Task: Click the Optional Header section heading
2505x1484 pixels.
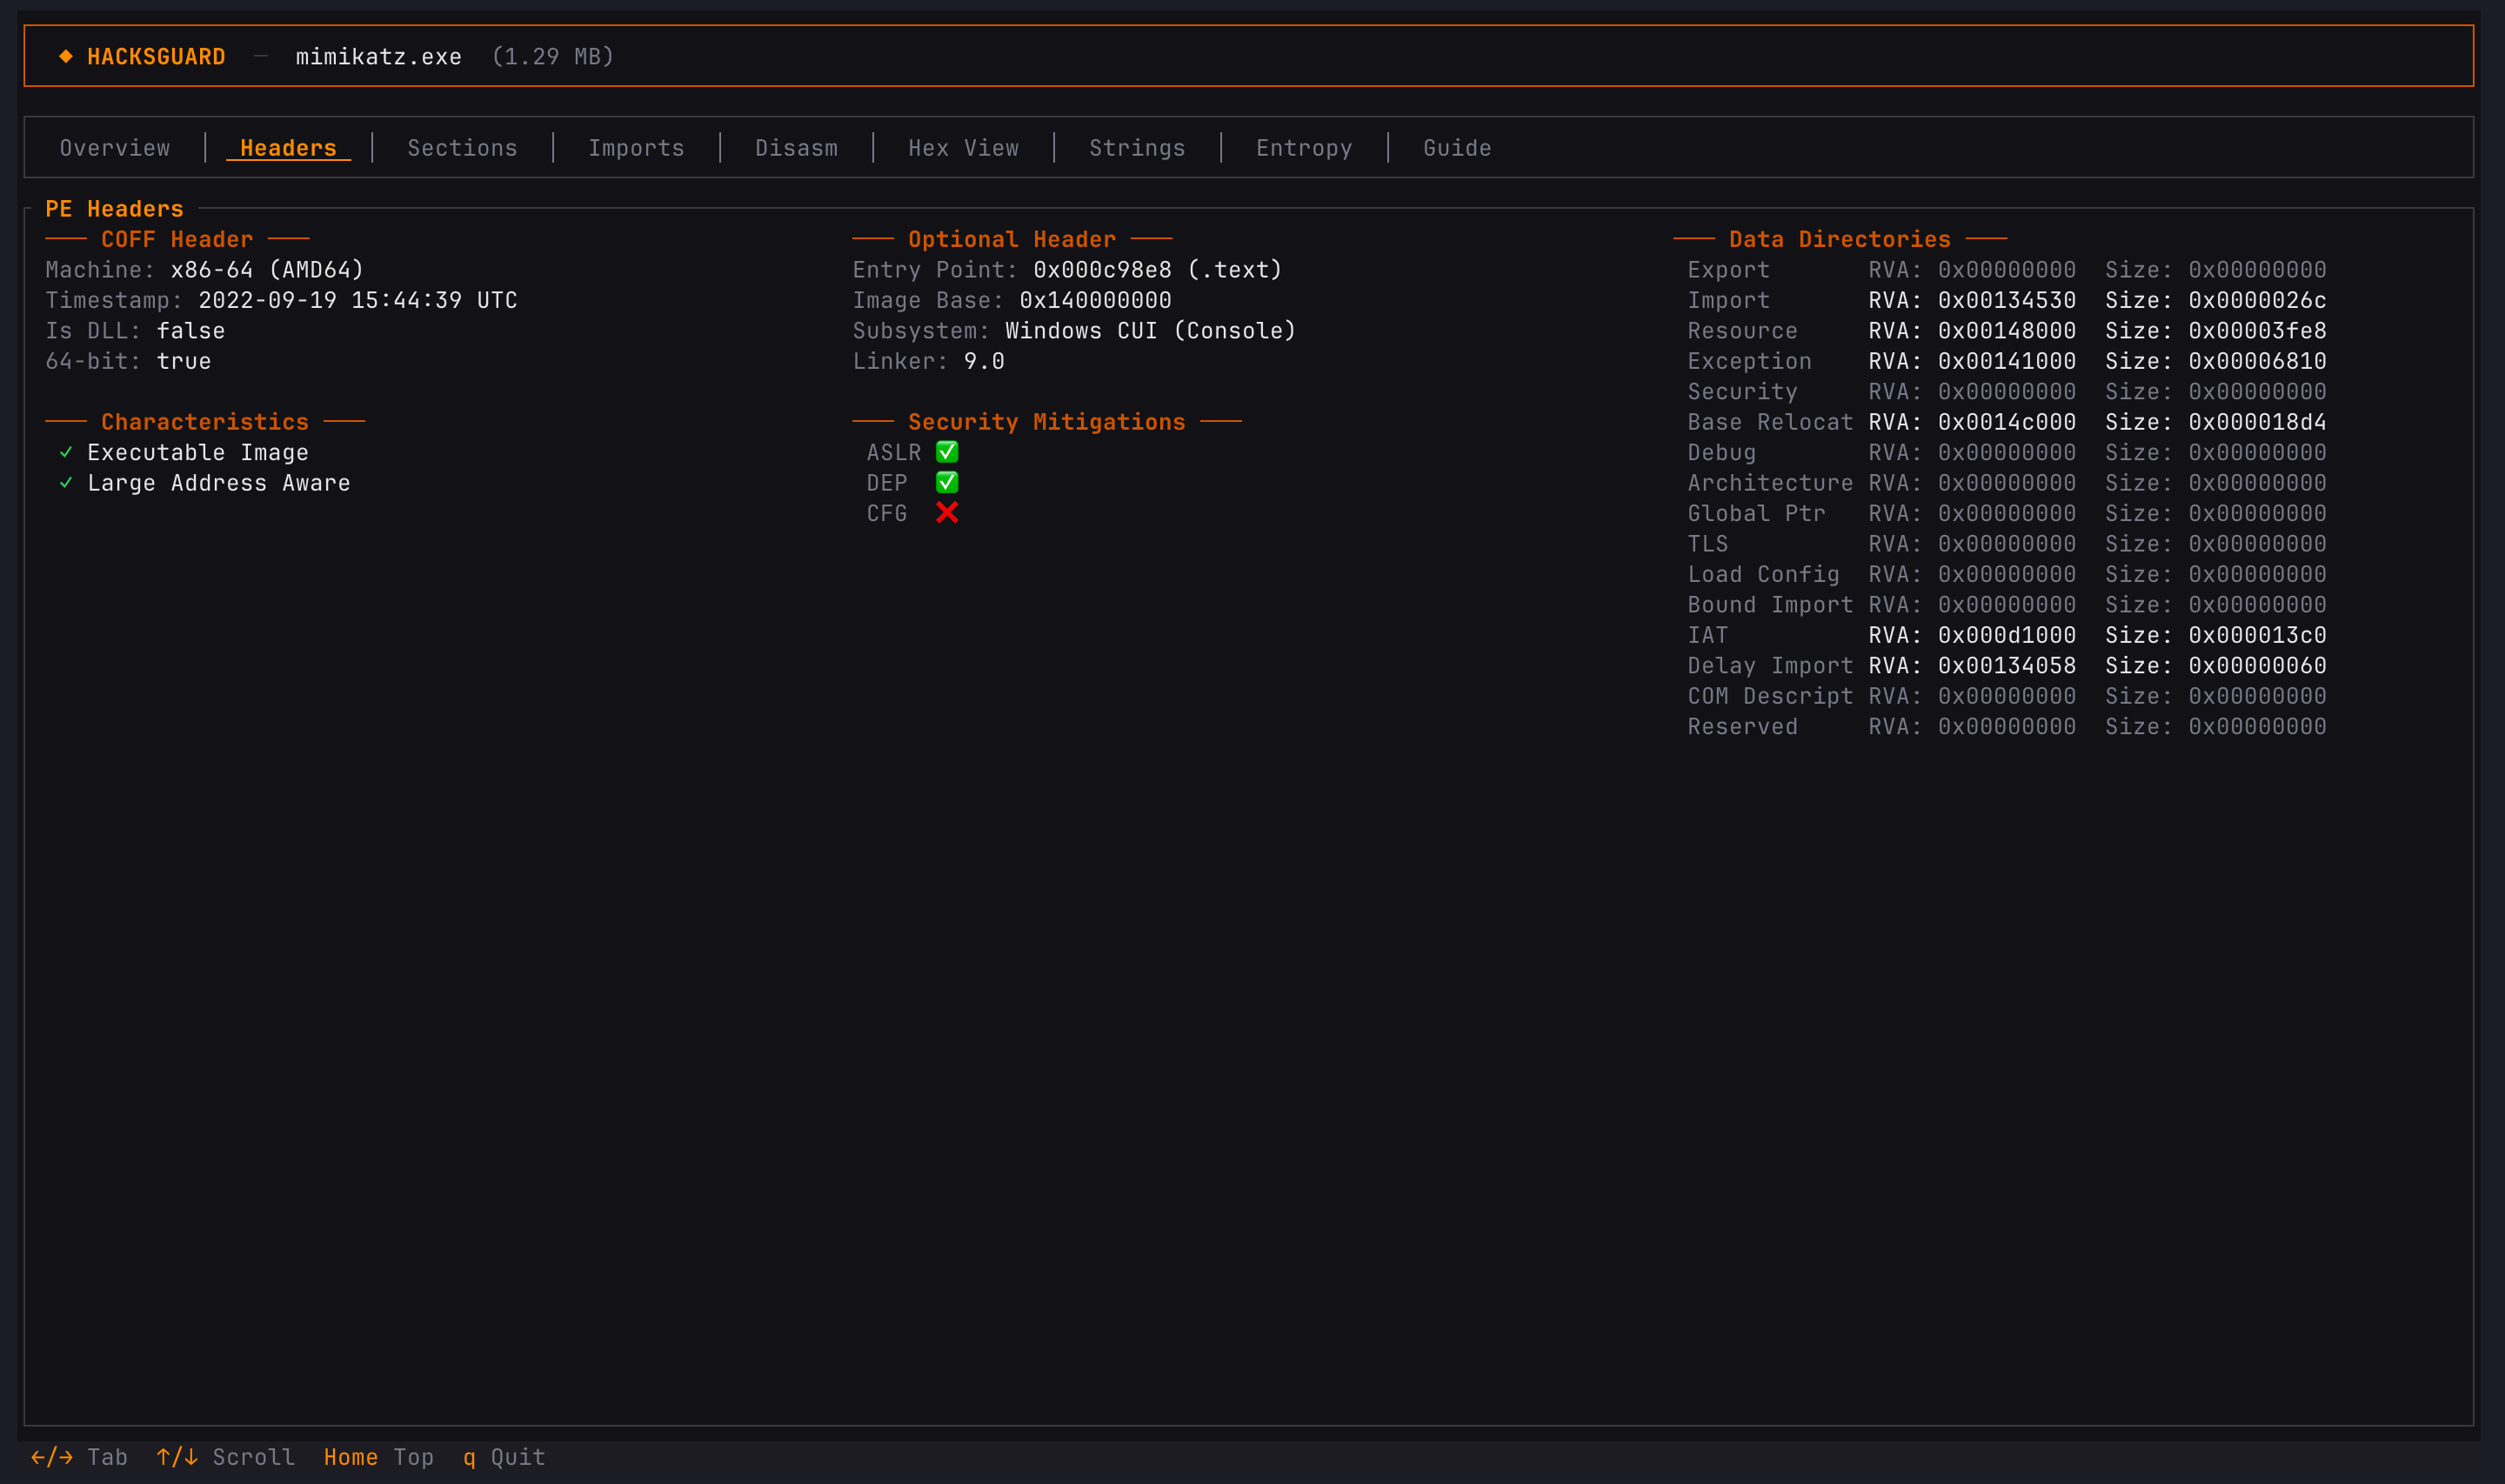Action: (x=1012, y=240)
